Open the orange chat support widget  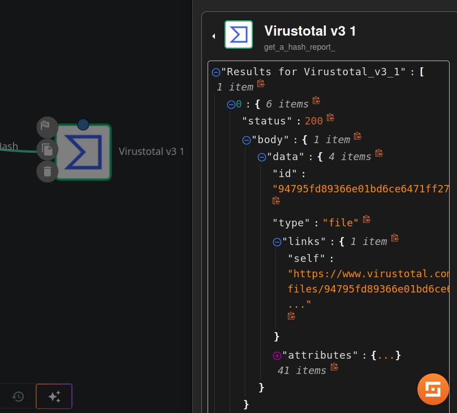[x=433, y=390]
